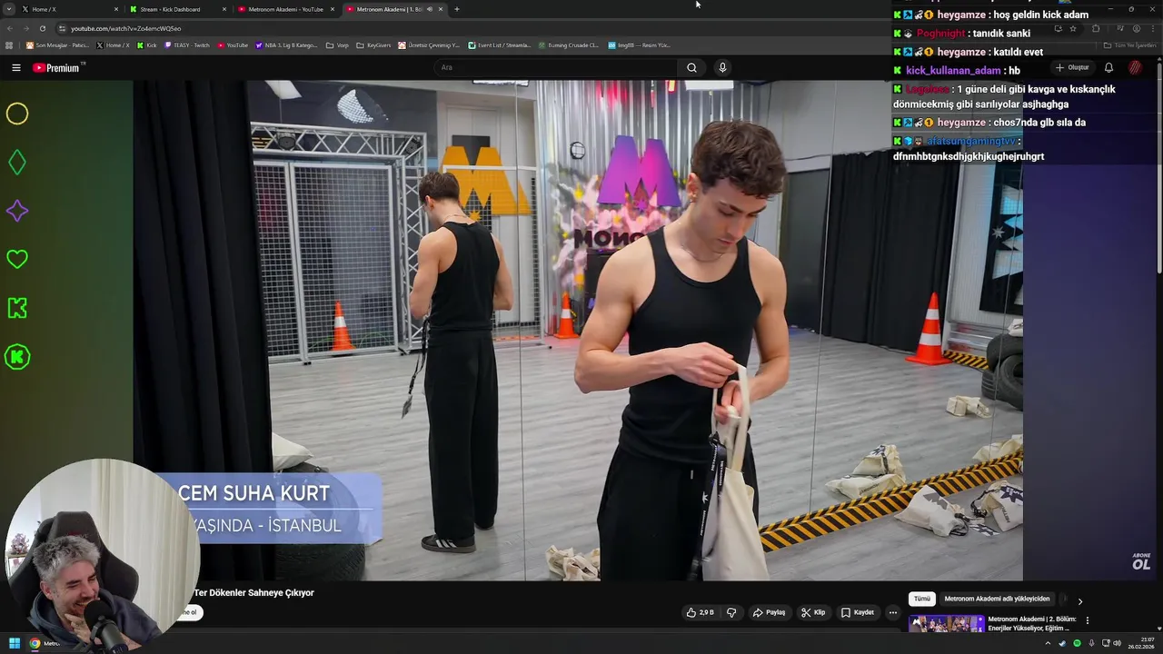Switch to the Home / X tab
This screenshot has height=654, width=1163.
[x=71, y=9]
